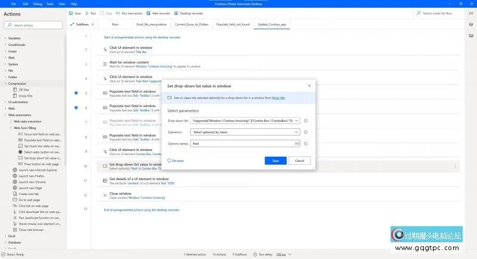Click Save in the dialog
Image resolution: width=477 pixels, height=259 pixels.
click(275, 161)
